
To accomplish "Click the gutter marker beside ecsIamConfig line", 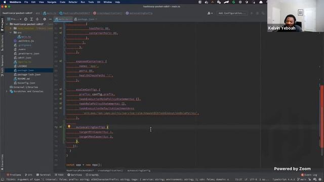I will [x=61, y=89].
